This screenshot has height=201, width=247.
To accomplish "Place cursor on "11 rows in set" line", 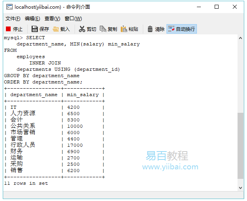I will click(x=26, y=183).
